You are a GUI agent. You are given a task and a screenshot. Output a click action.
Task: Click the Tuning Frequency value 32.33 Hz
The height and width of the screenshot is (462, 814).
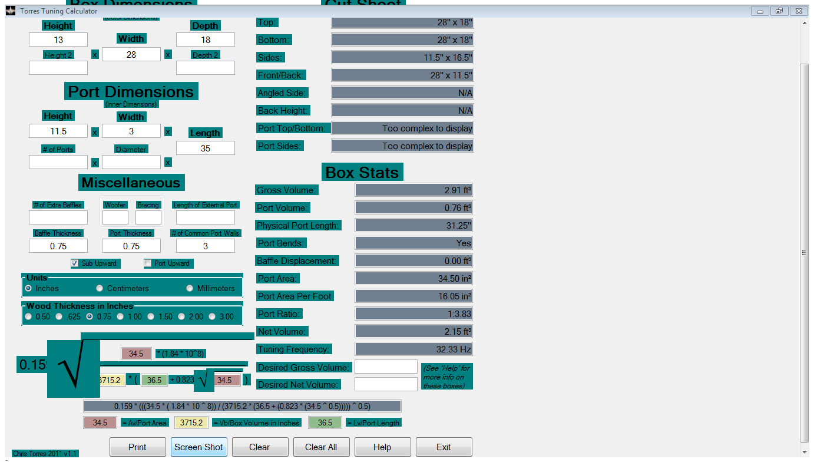pos(414,349)
